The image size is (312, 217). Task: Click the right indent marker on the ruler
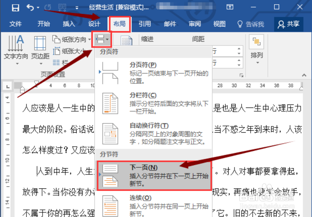(x=301, y=88)
